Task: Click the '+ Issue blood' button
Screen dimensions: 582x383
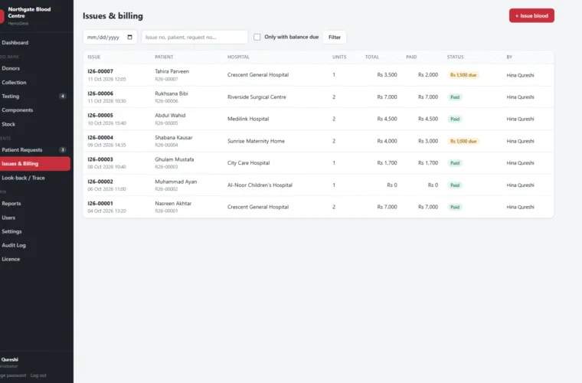Action: (531, 15)
